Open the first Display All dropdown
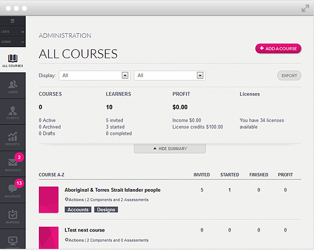 (x=94, y=76)
